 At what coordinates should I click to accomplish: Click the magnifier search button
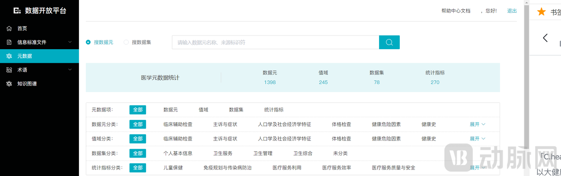[x=389, y=42]
